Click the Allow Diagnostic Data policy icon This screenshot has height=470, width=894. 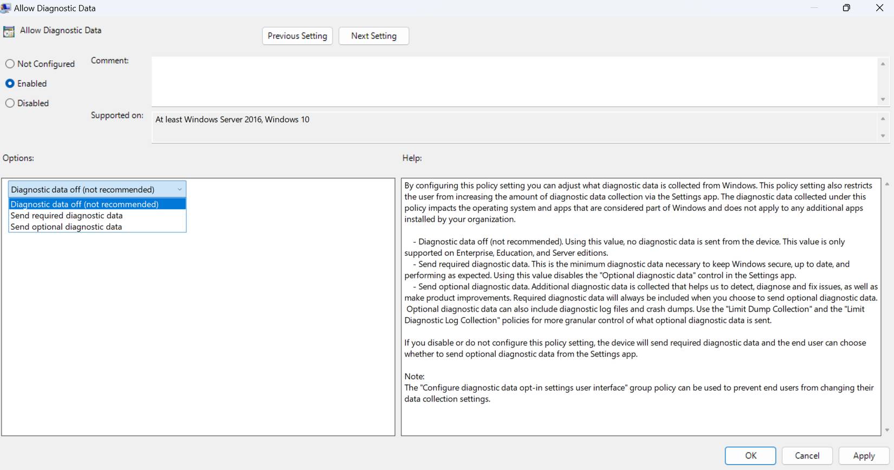point(9,31)
